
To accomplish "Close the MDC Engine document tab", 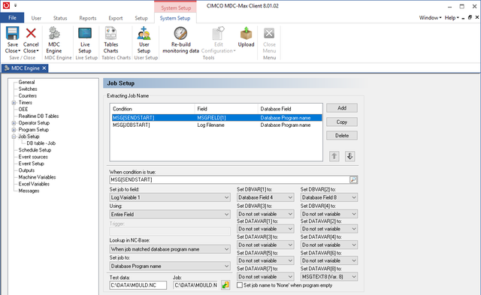I will coord(44,68).
